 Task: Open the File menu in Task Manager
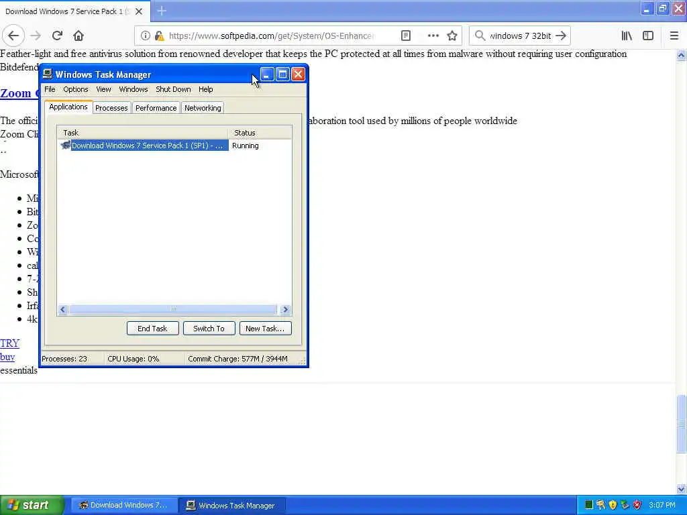click(x=50, y=89)
